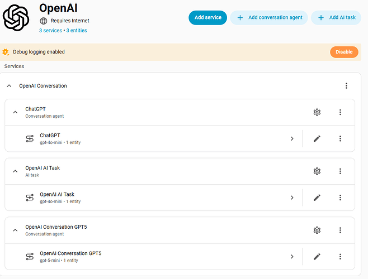
Task: Open three-dot menu for OpenAI Conversation GPT5 header
Action: tap(340, 230)
